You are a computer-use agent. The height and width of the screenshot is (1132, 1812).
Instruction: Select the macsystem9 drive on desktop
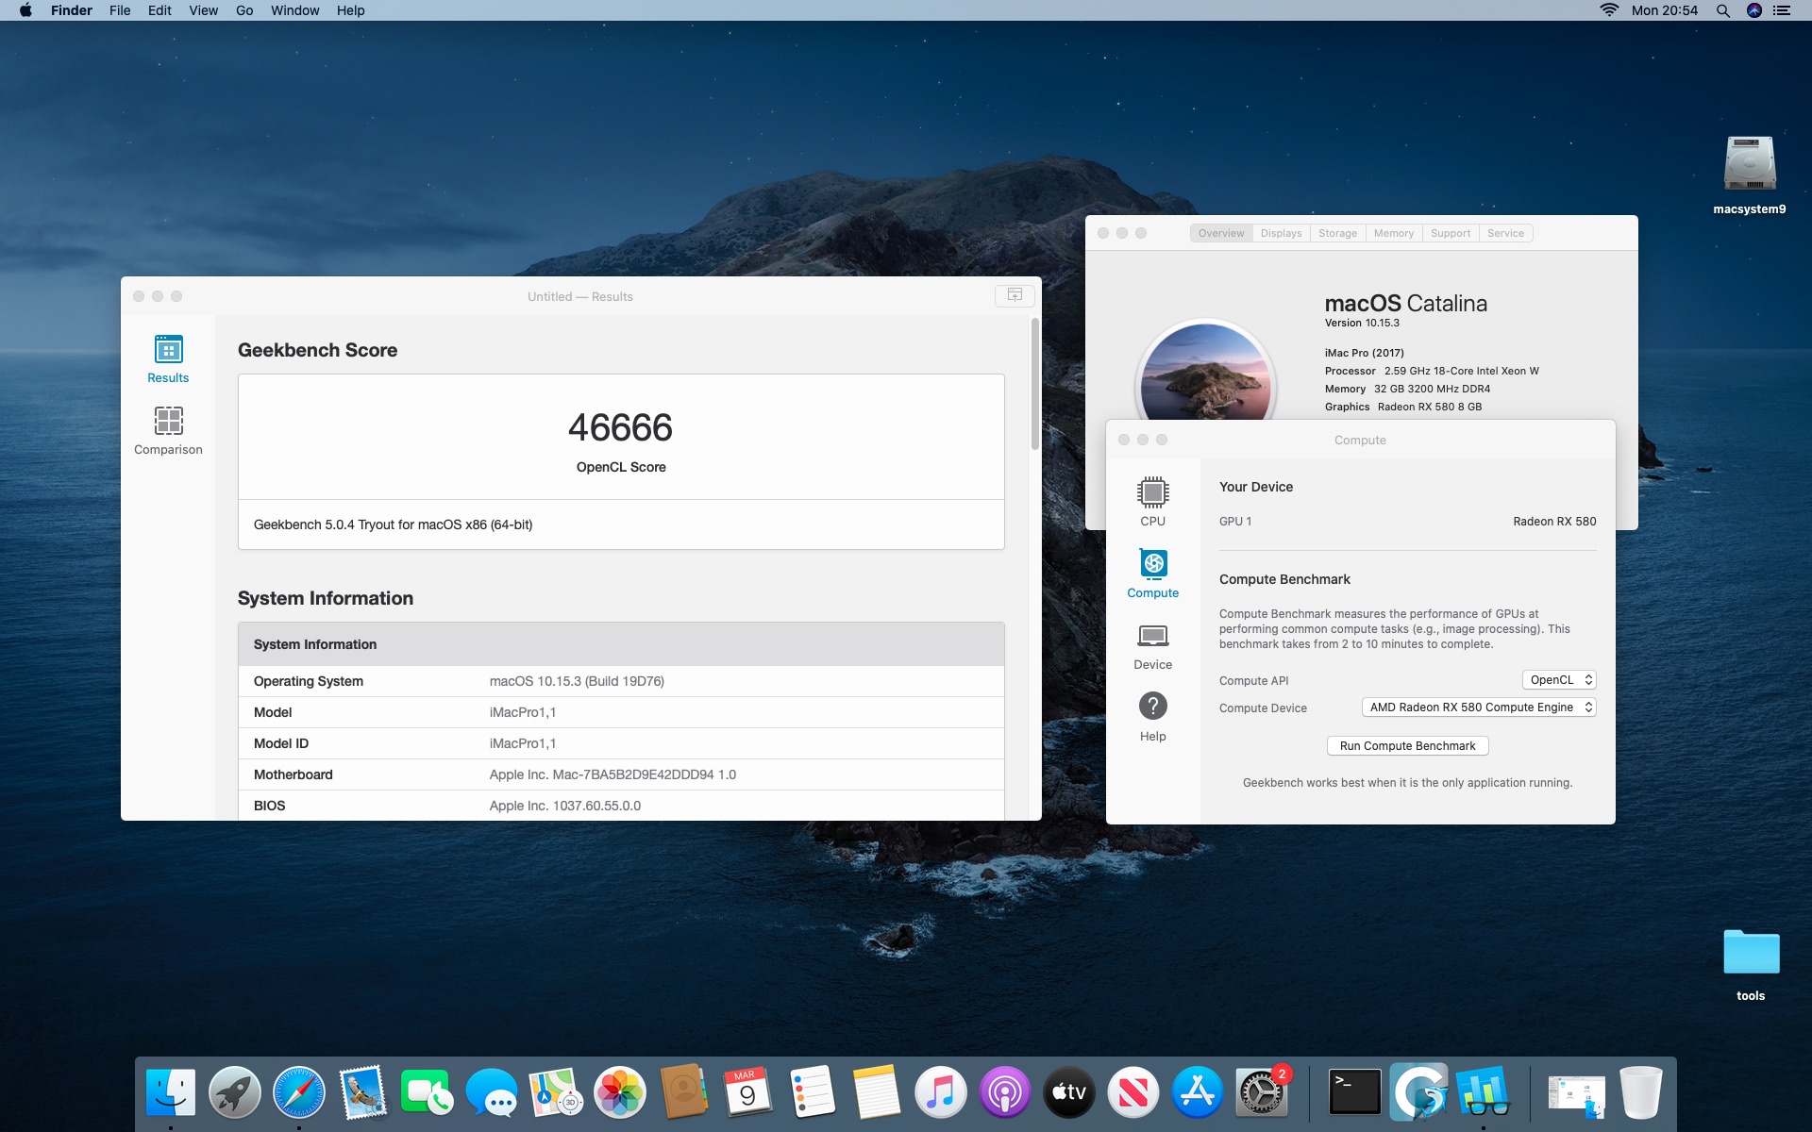pos(1749,165)
